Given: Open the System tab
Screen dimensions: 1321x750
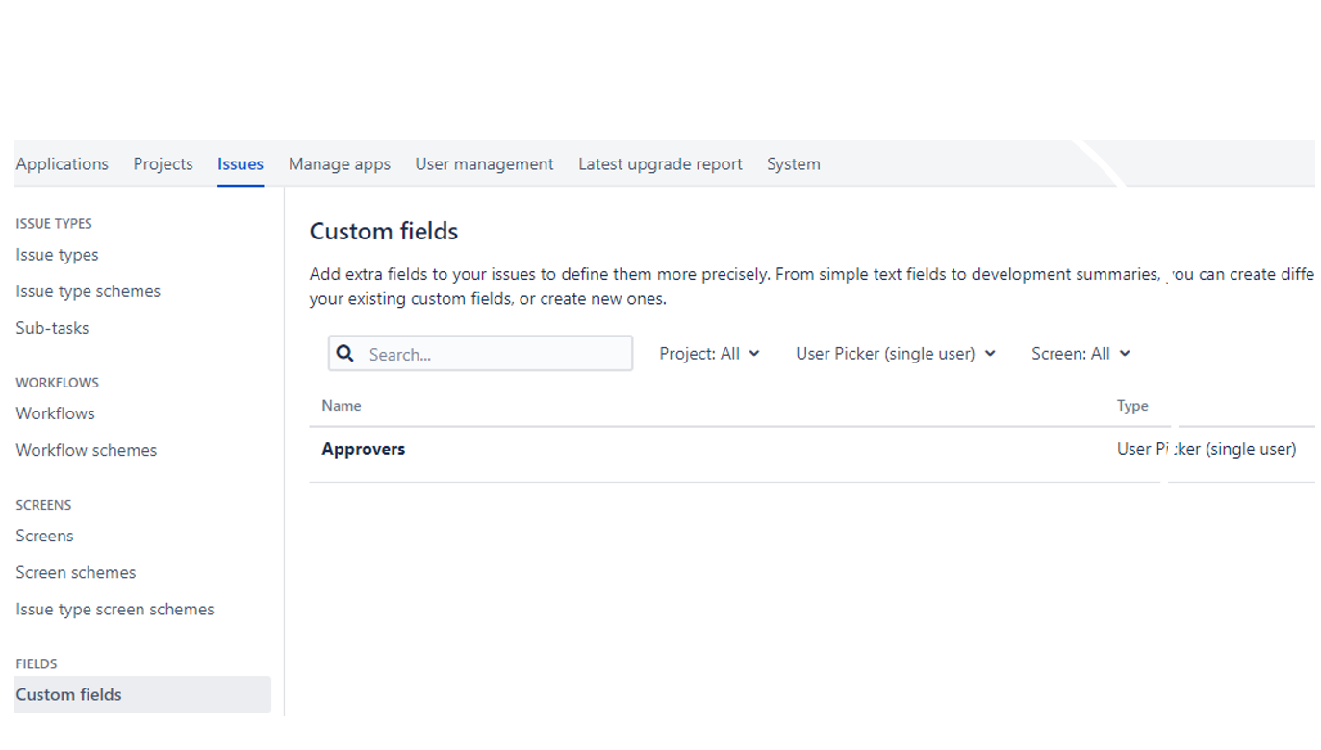Looking at the screenshot, I should click(793, 164).
